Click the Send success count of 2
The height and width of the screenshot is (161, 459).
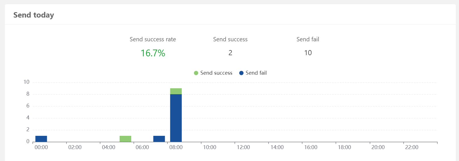pos(230,53)
